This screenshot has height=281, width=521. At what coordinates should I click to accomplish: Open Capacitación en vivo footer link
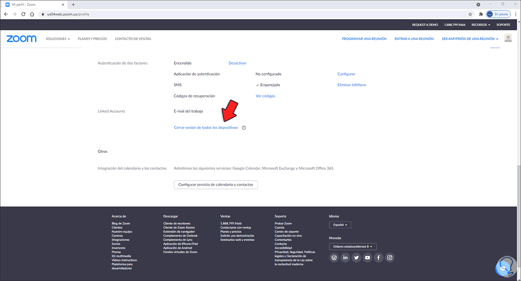[x=288, y=236]
